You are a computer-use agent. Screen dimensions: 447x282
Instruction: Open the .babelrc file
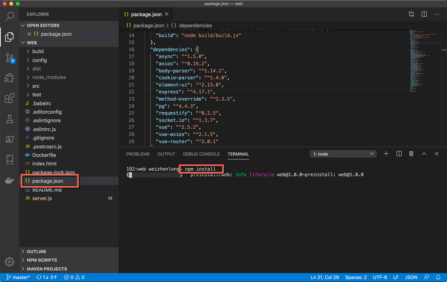(x=69, y=103)
